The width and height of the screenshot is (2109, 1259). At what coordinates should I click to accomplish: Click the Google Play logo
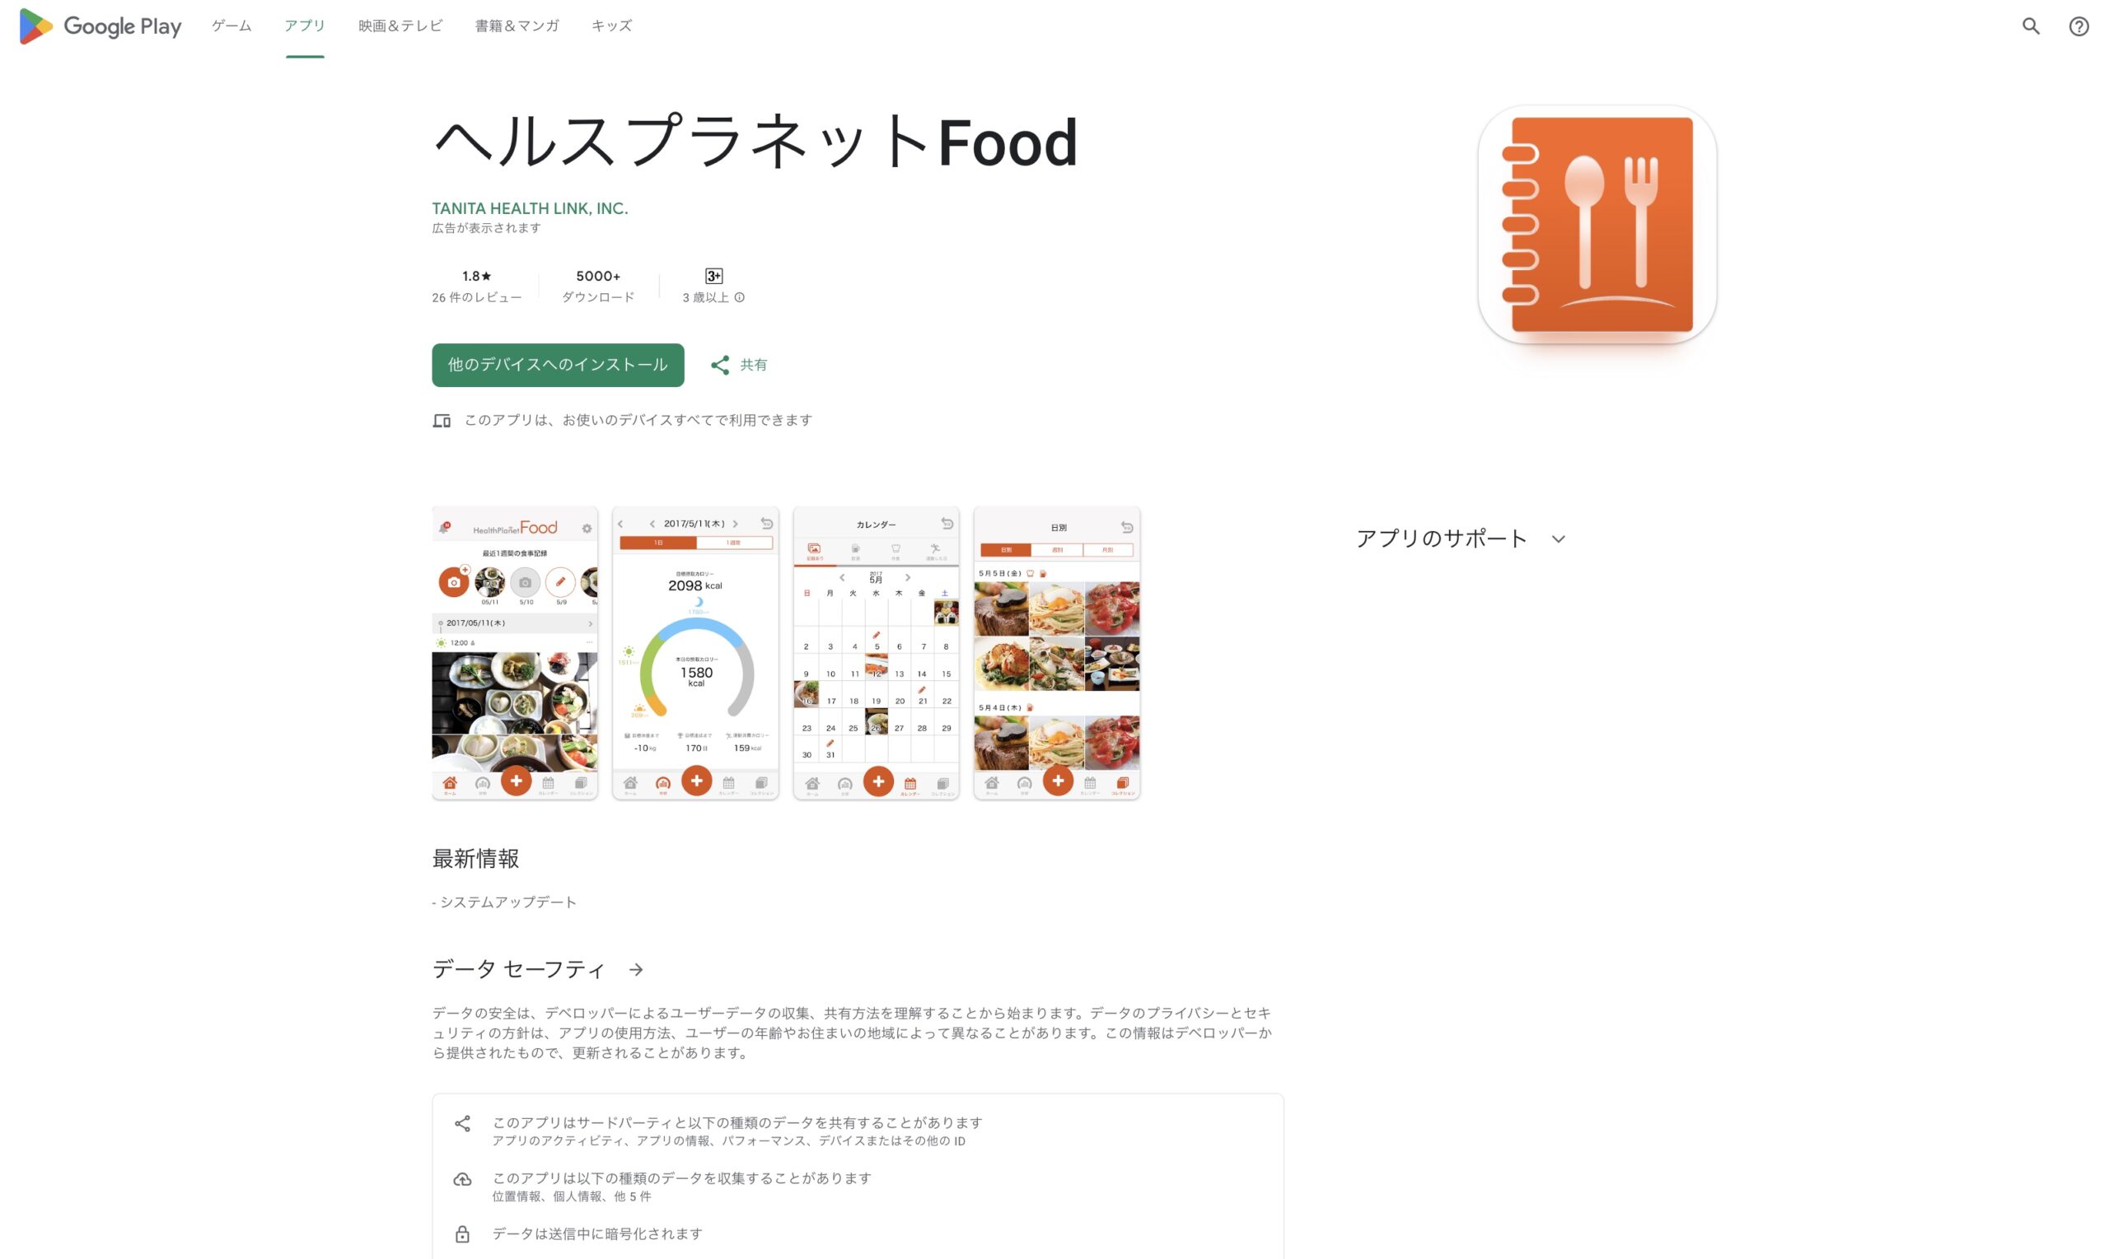coord(101,26)
